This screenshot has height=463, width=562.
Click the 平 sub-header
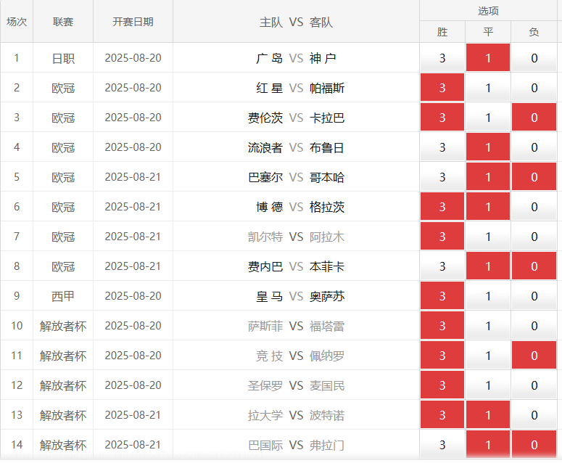tap(488, 32)
